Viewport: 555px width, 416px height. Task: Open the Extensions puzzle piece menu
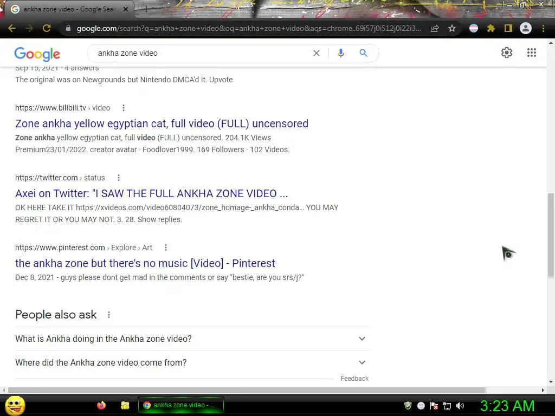[491, 28]
